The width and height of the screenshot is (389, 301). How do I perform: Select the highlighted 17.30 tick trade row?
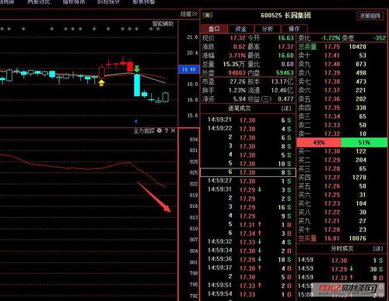[247, 172]
